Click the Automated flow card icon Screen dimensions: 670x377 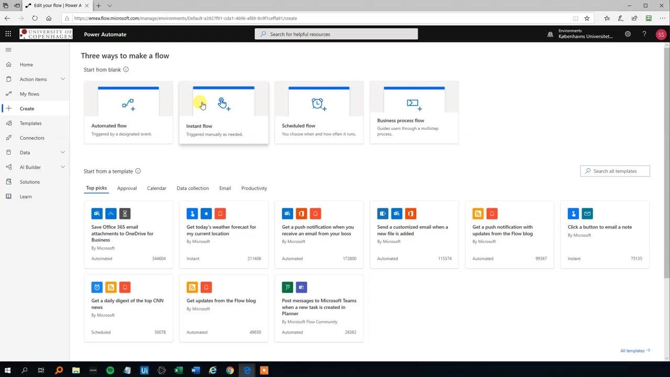128,104
